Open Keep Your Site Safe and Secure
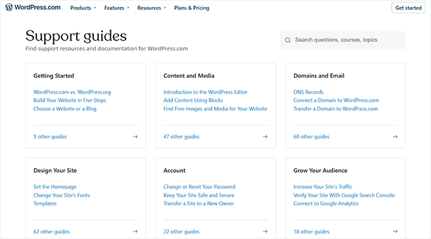The image size is (431, 239). coord(199,195)
